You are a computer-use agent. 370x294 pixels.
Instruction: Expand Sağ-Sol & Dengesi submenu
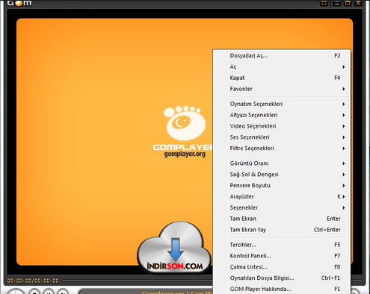point(282,175)
